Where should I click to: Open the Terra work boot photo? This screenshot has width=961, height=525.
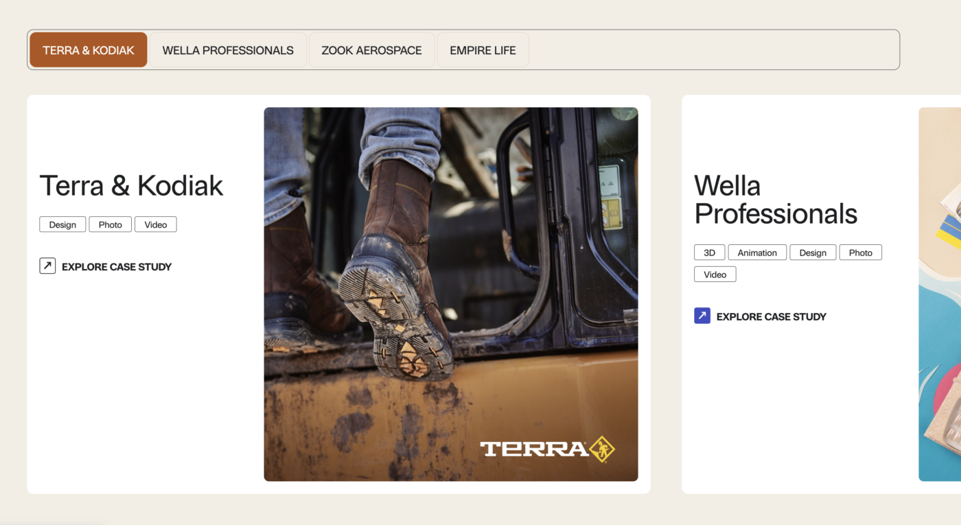click(451, 294)
